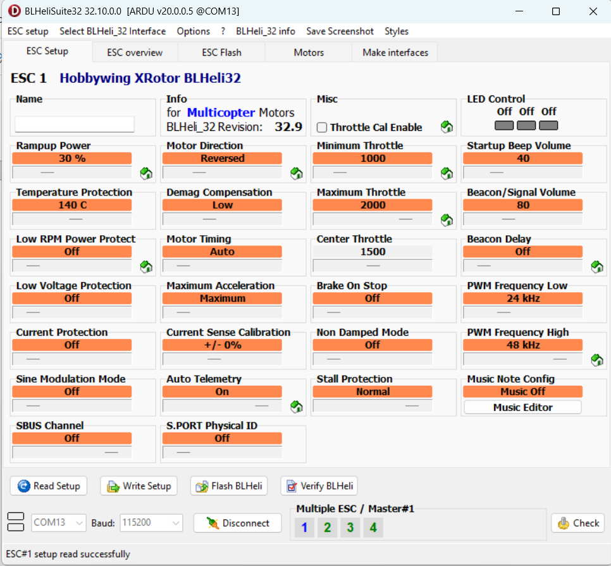Image resolution: width=611 pixels, height=566 pixels.
Task: Open the ESC setup menu
Action: [28, 31]
